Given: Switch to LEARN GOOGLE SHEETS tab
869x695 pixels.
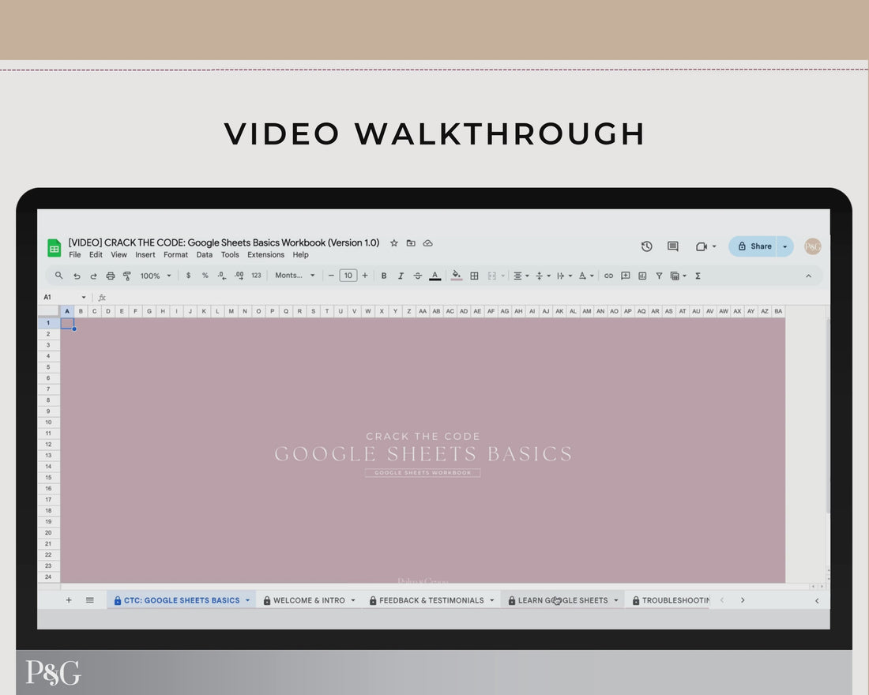Looking at the screenshot, I should tap(562, 600).
